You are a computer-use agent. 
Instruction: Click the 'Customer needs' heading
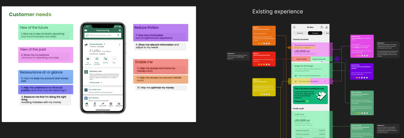click(x=30, y=14)
